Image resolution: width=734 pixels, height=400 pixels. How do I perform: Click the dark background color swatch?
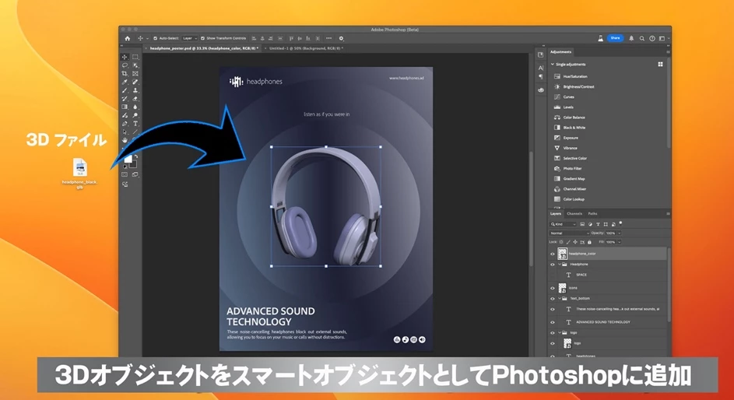(x=134, y=165)
